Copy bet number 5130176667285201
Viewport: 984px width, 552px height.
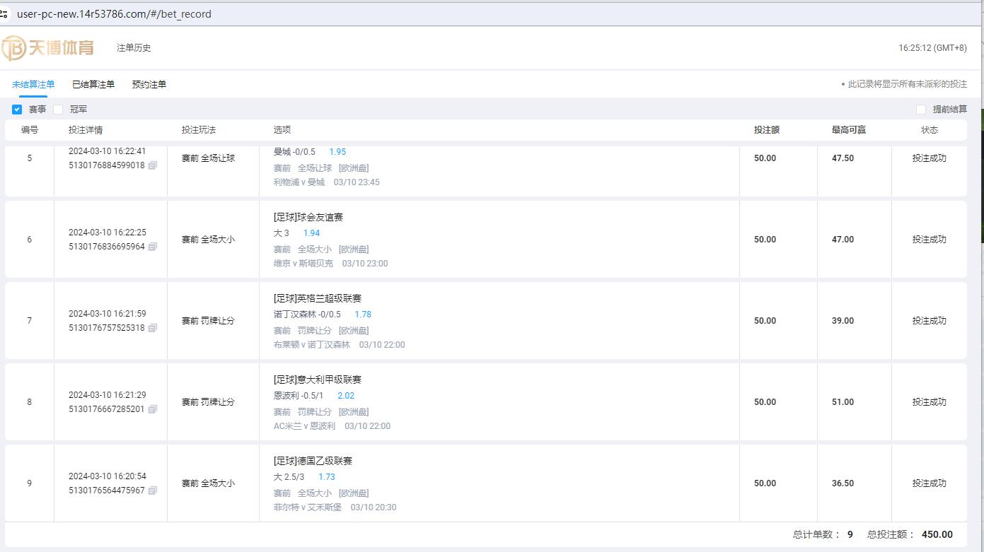click(x=153, y=409)
